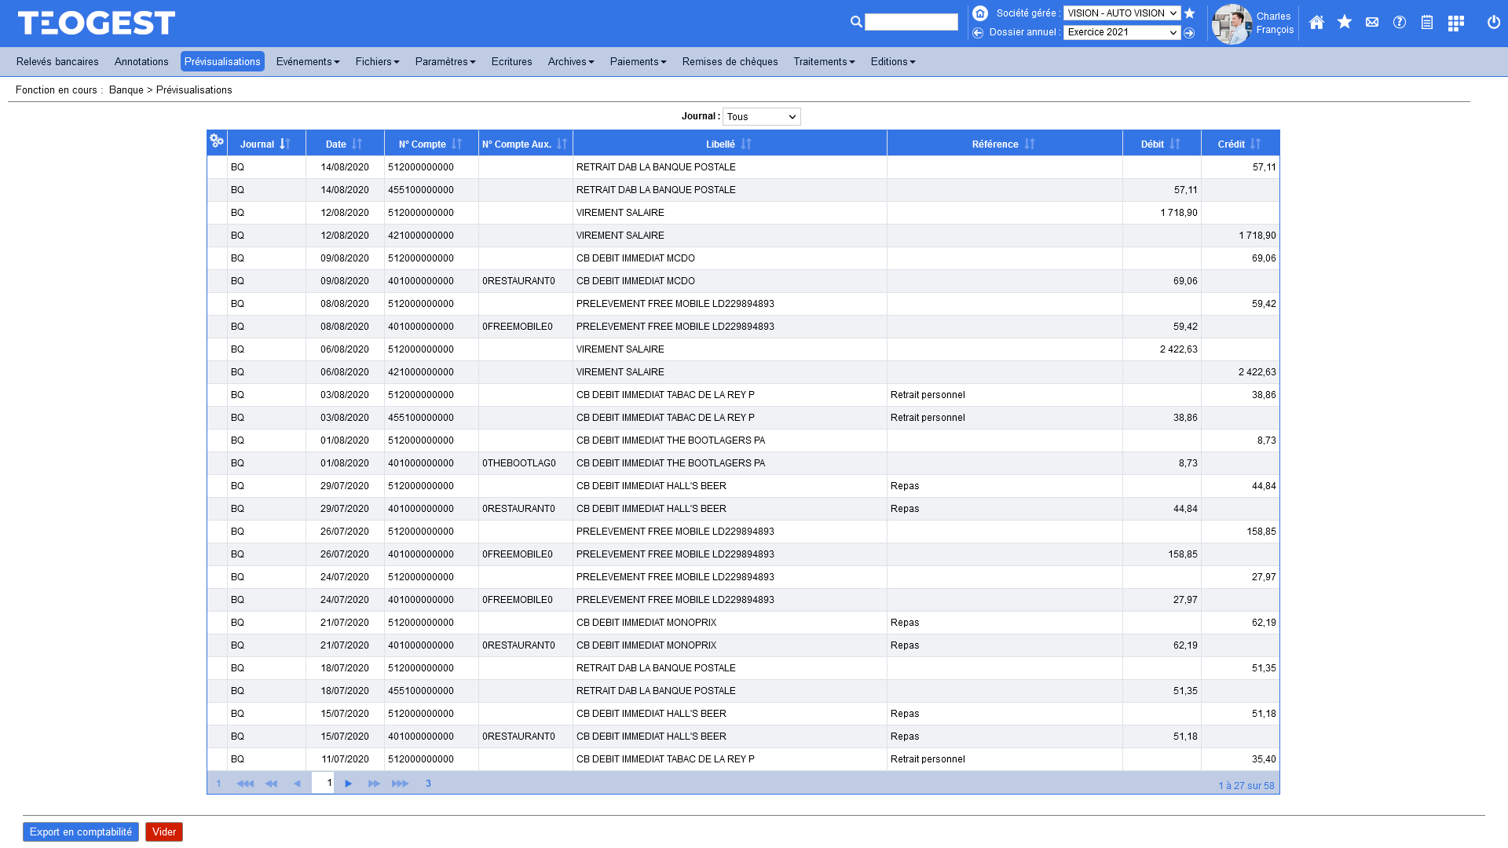This screenshot has width=1508, height=848.
Task: Open the messages envelope icon
Action: click(1372, 23)
